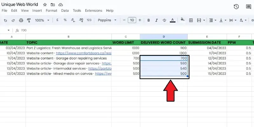
Task: Open the Data menu
Action: click(x=65, y=10)
